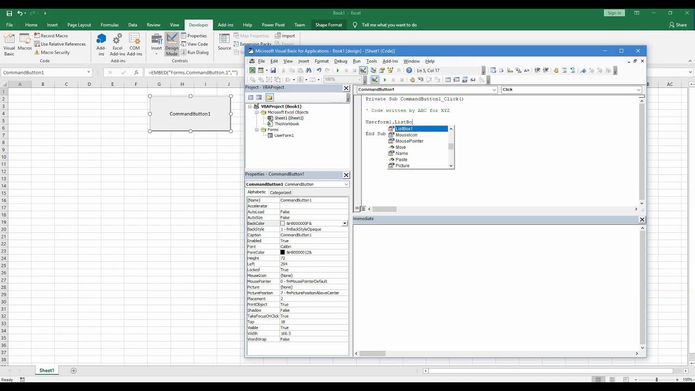Toggle Folders icon in Project pane
This screenshot has height=391, width=695.
coord(269,98)
